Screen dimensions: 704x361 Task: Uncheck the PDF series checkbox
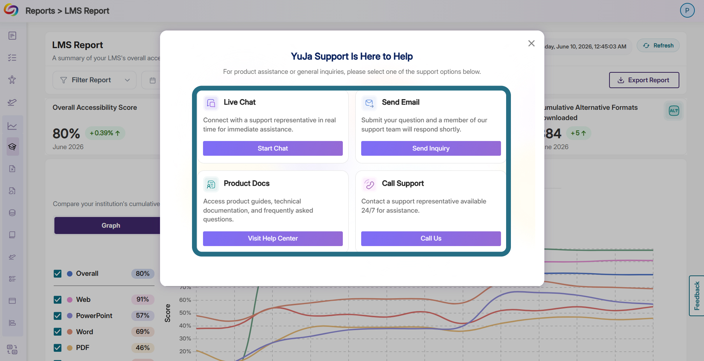pyautogui.click(x=58, y=348)
